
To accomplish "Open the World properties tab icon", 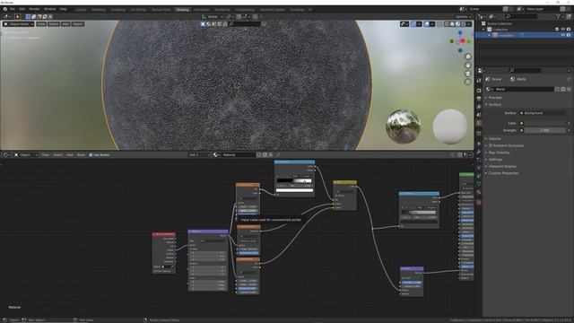I will click(479, 123).
